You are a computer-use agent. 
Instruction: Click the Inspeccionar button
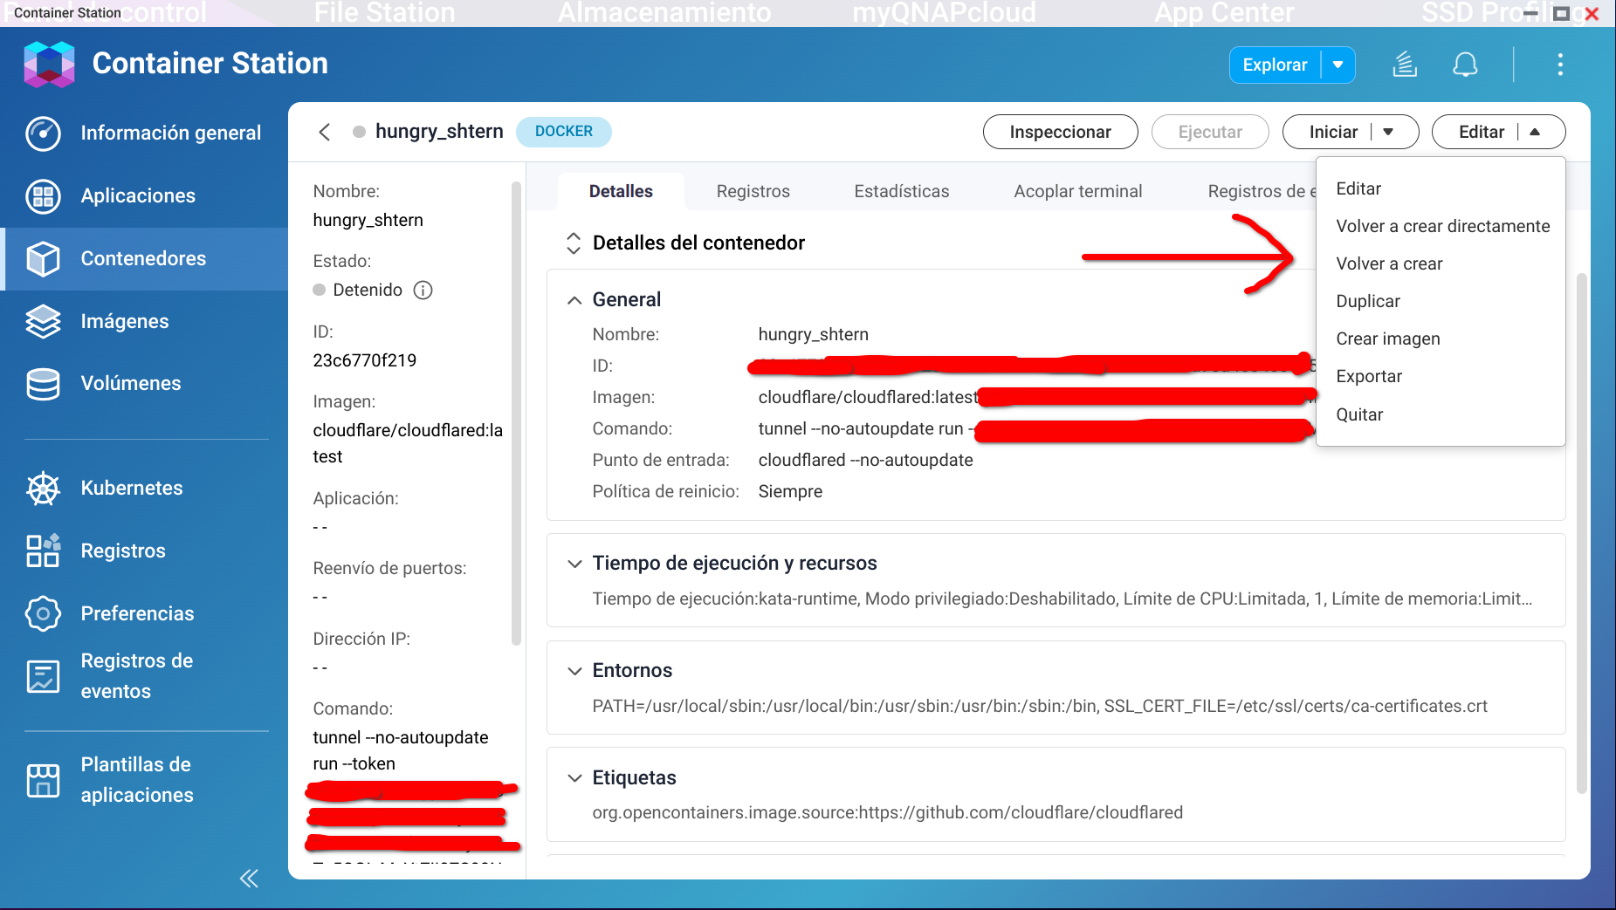tap(1060, 132)
